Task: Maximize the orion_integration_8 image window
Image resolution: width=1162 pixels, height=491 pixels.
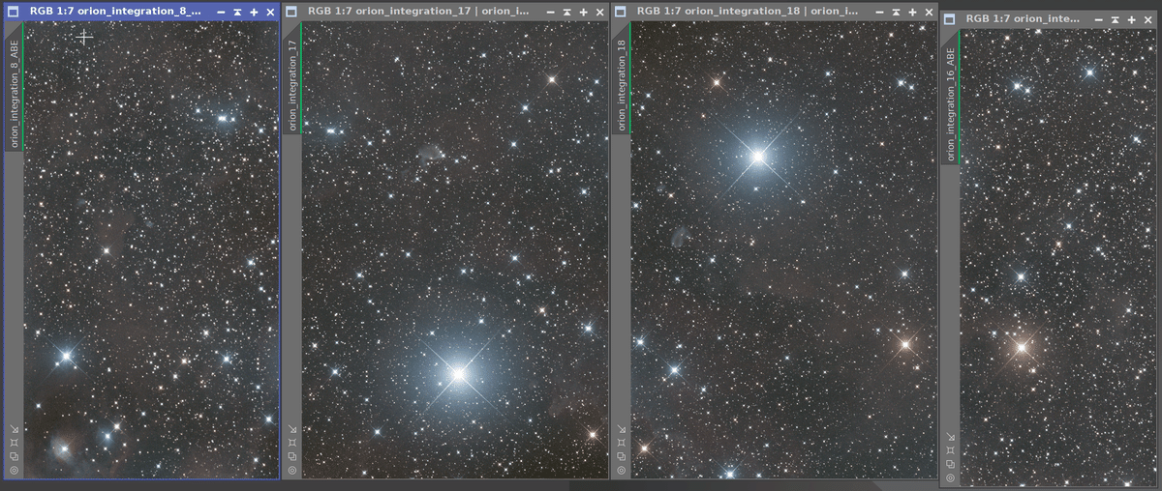Action: [x=254, y=12]
